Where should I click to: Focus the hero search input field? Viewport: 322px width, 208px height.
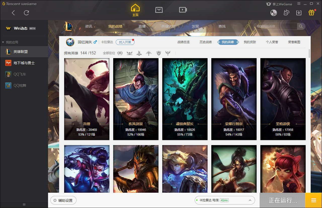point(276,26)
